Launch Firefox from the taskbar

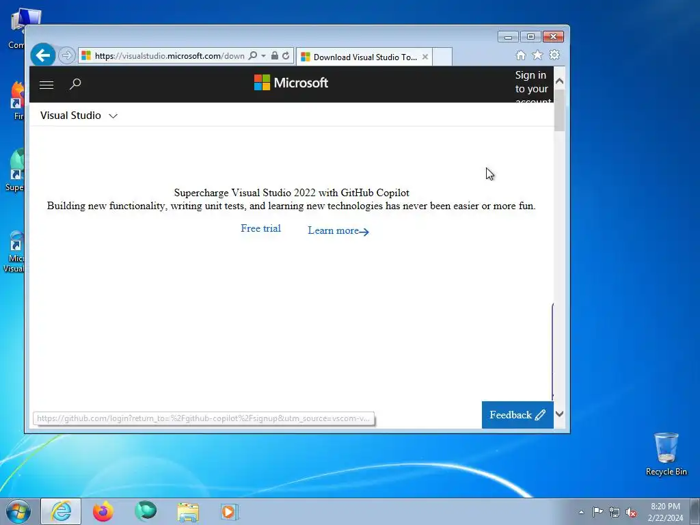click(x=103, y=511)
